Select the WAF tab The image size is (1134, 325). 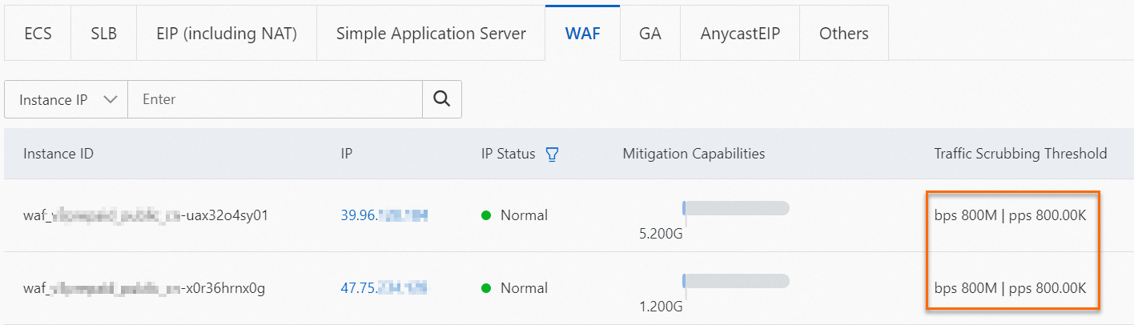(582, 34)
